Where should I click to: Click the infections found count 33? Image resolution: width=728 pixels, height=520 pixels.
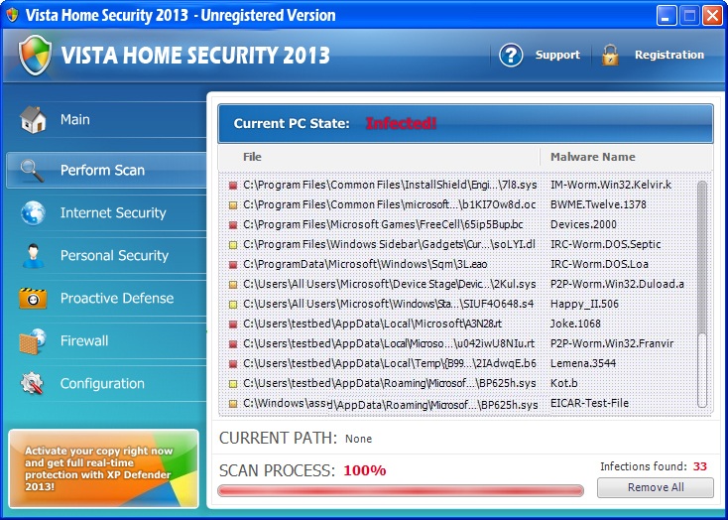(x=699, y=466)
